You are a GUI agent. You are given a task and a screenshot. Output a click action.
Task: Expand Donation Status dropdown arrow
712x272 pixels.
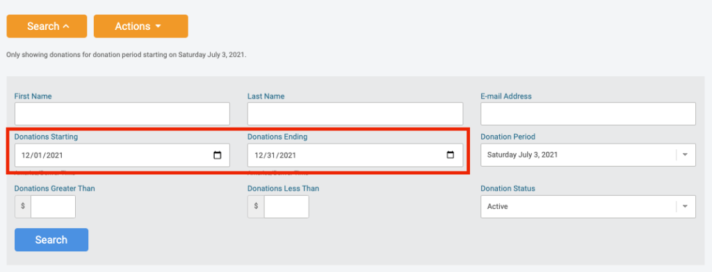point(686,207)
